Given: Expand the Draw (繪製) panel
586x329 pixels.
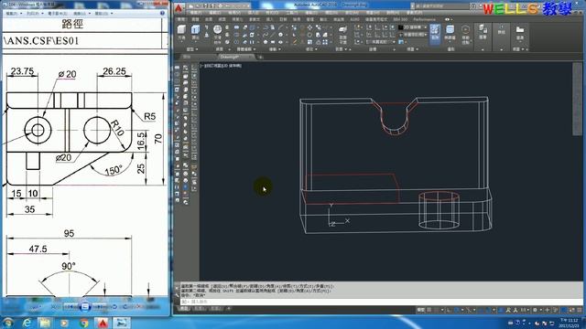Looking at the screenshot, I should tap(275, 49).
